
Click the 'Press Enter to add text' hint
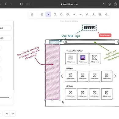pyautogui.click(x=69, y=21)
